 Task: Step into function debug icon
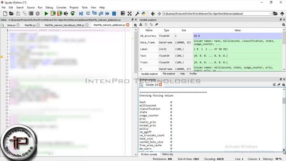94,13
